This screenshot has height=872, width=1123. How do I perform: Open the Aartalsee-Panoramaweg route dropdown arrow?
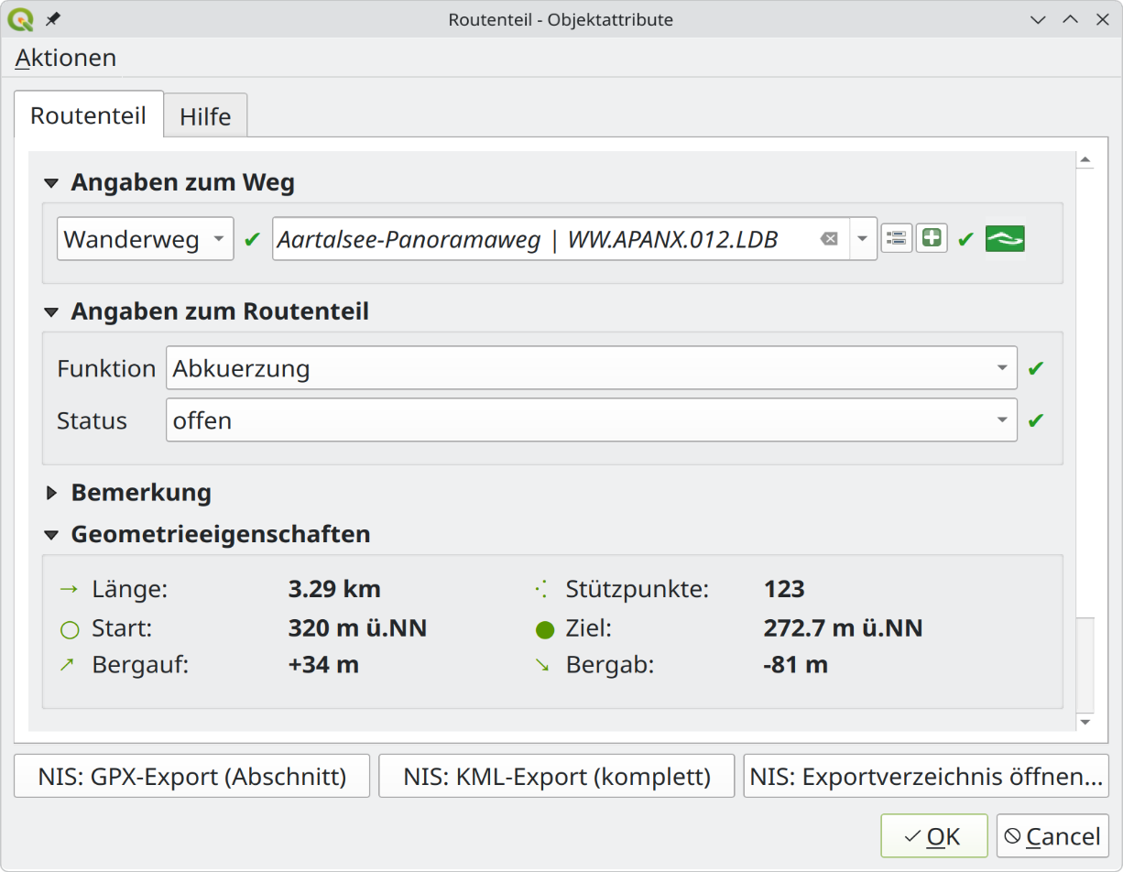(x=863, y=239)
